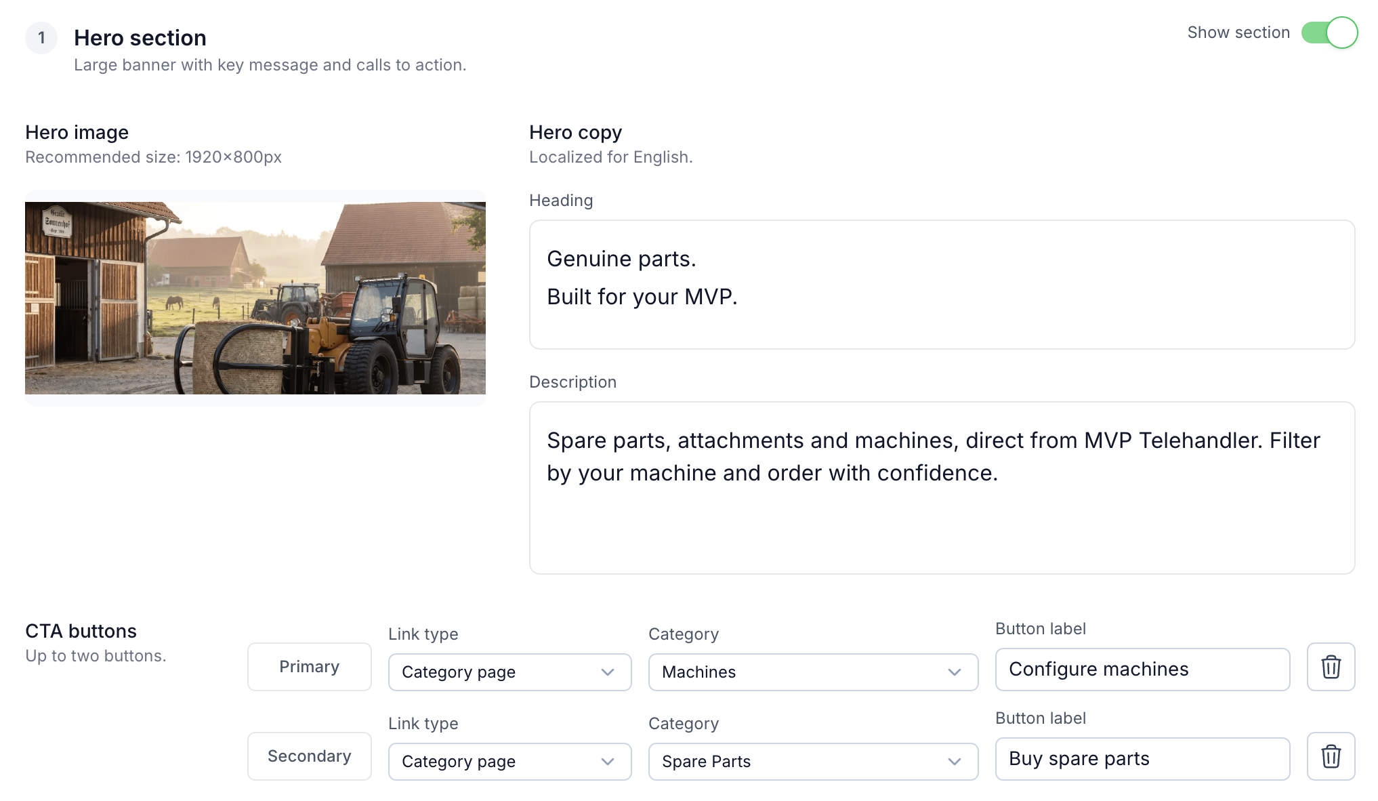Click into the Description text area
This screenshot has width=1378, height=801.
942,488
